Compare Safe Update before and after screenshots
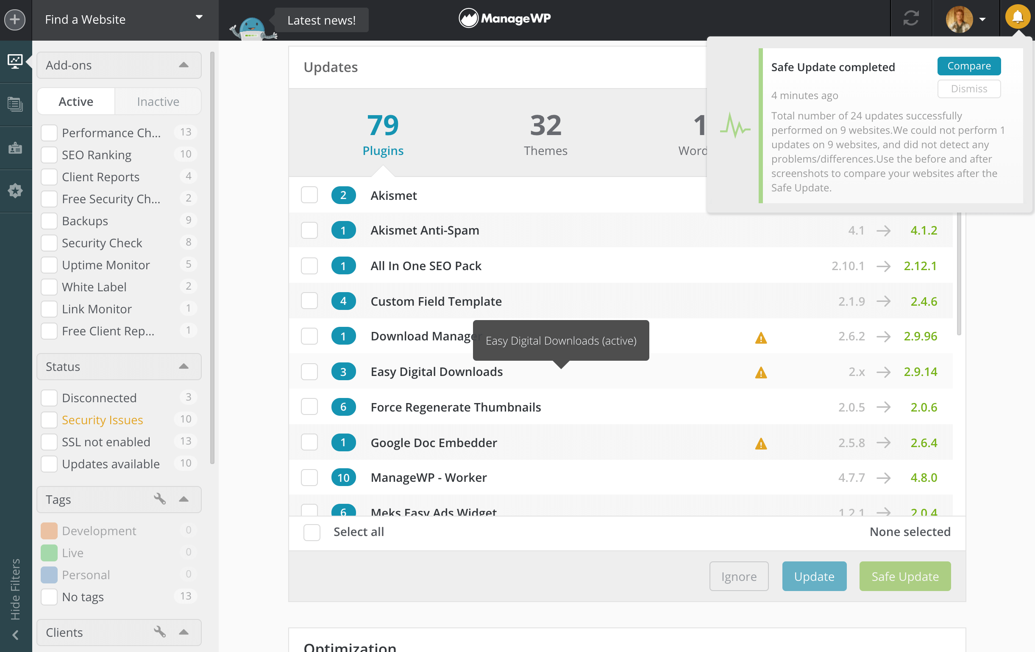Image resolution: width=1035 pixels, height=652 pixels. pyautogui.click(x=969, y=66)
